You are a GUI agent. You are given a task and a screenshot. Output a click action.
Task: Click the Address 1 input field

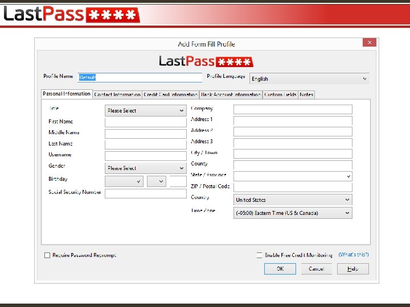coord(293,121)
